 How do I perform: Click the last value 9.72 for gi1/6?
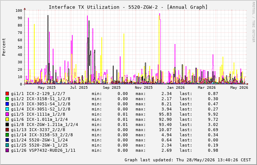(x=213, y=119)
